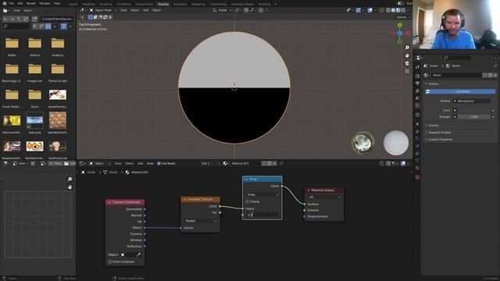Toggle the From Instancer checkbox

point(110,261)
